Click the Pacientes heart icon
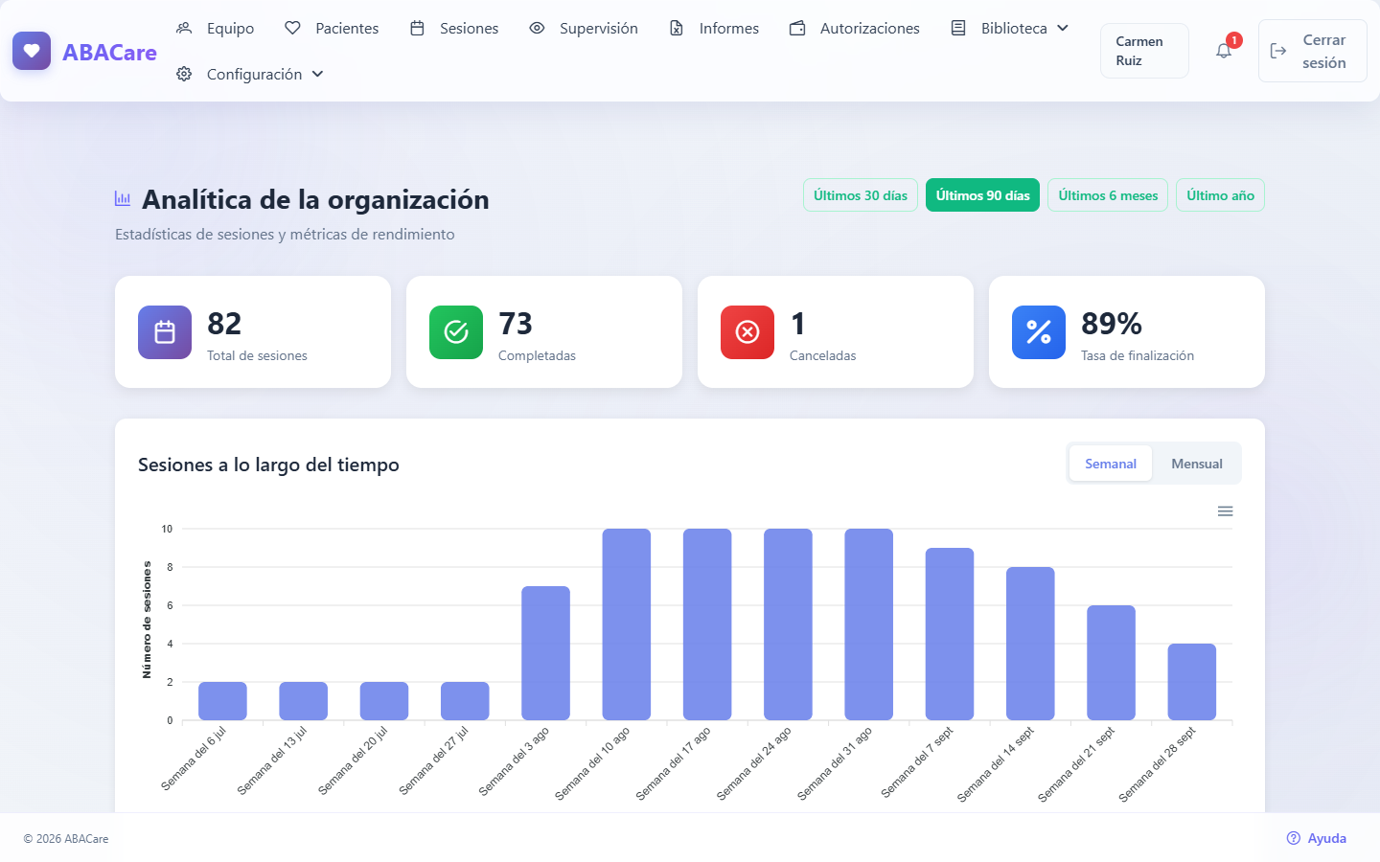This screenshot has width=1380, height=862. tap(293, 28)
